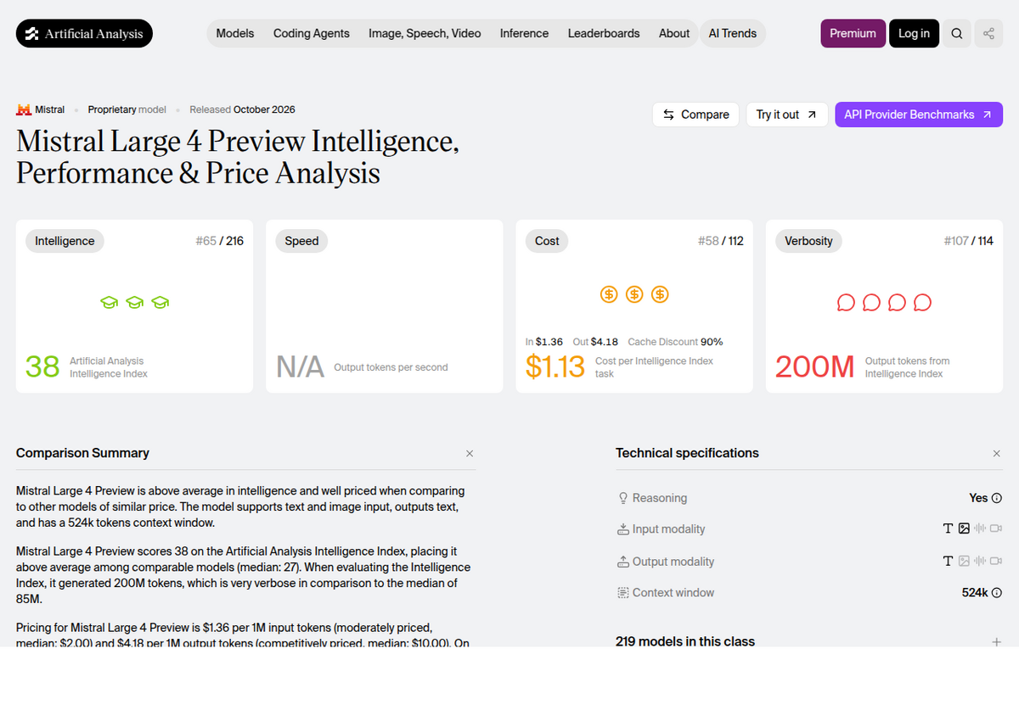Click the Comparison Summary heading
The width and height of the screenshot is (1019, 716).
82,453
